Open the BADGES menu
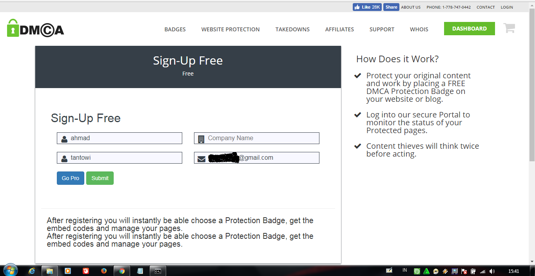535x276 pixels. pyautogui.click(x=175, y=29)
